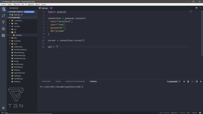Split the editor with the split icon
203x114 pixels.
tap(196, 8)
